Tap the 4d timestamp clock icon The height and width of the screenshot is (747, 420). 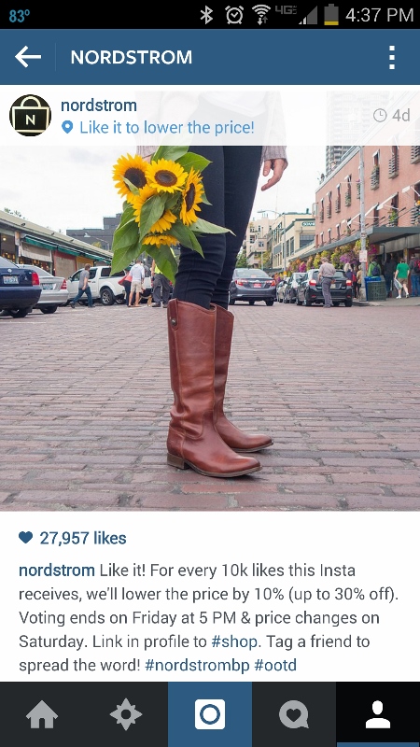click(380, 115)
